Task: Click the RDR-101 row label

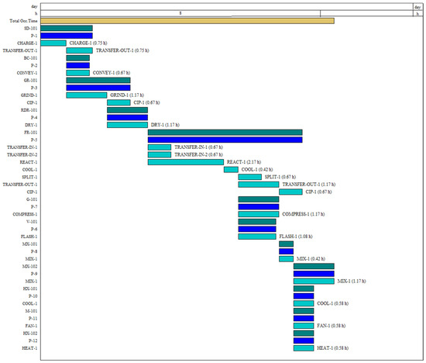Action: (29, 110)
